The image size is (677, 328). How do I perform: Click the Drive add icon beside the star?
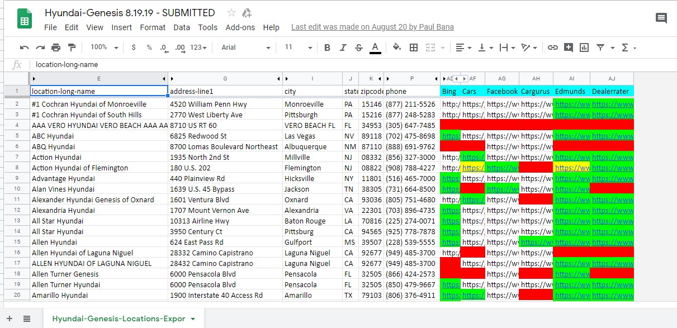click(x=246, y=13)
